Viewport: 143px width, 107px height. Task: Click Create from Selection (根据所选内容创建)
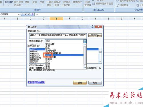click(103, 4)
